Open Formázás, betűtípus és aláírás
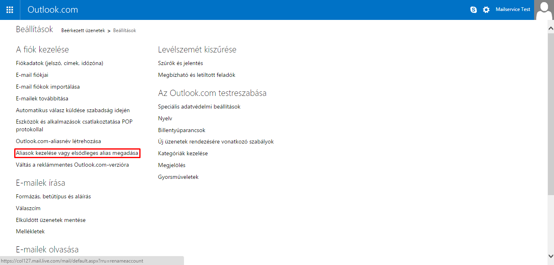554x265 pixels. (x=53, y=196)
